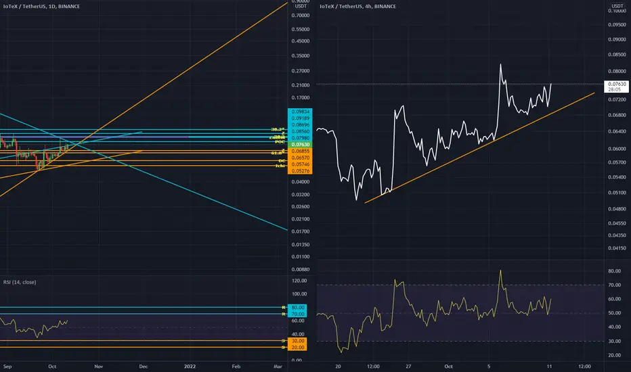This screenshot has height=372, width=631.
Task: Click 0.04150 on the 4h price axis
Action: click(617, 248)
